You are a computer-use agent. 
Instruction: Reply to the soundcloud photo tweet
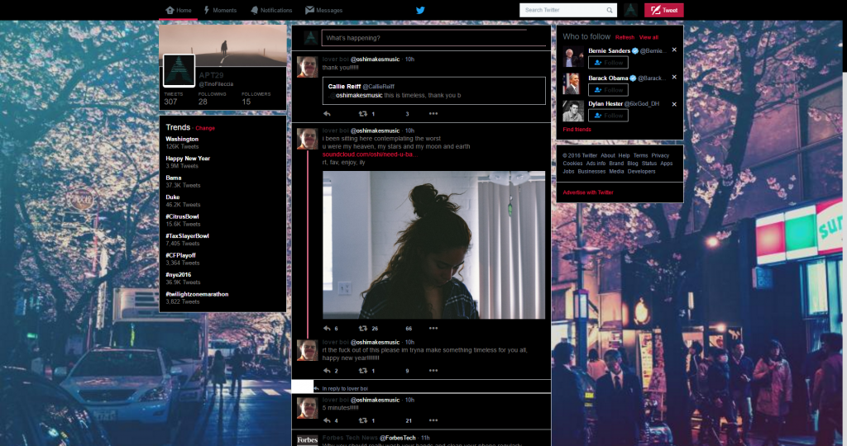click(327, 328)
